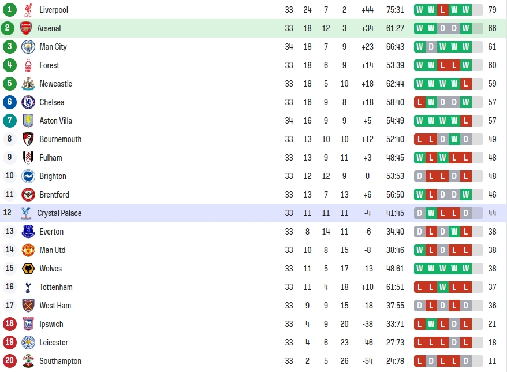Select Liverpool's red L form badge

[443, 10]
